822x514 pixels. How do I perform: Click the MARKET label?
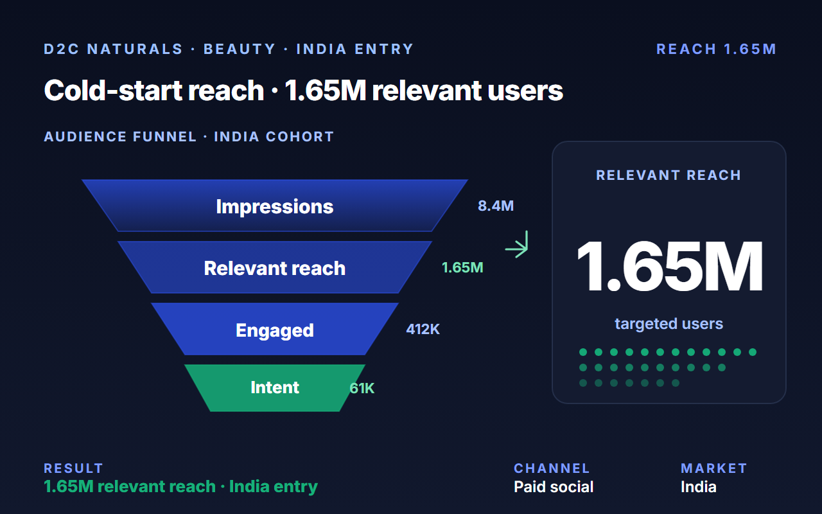[714, 468]
